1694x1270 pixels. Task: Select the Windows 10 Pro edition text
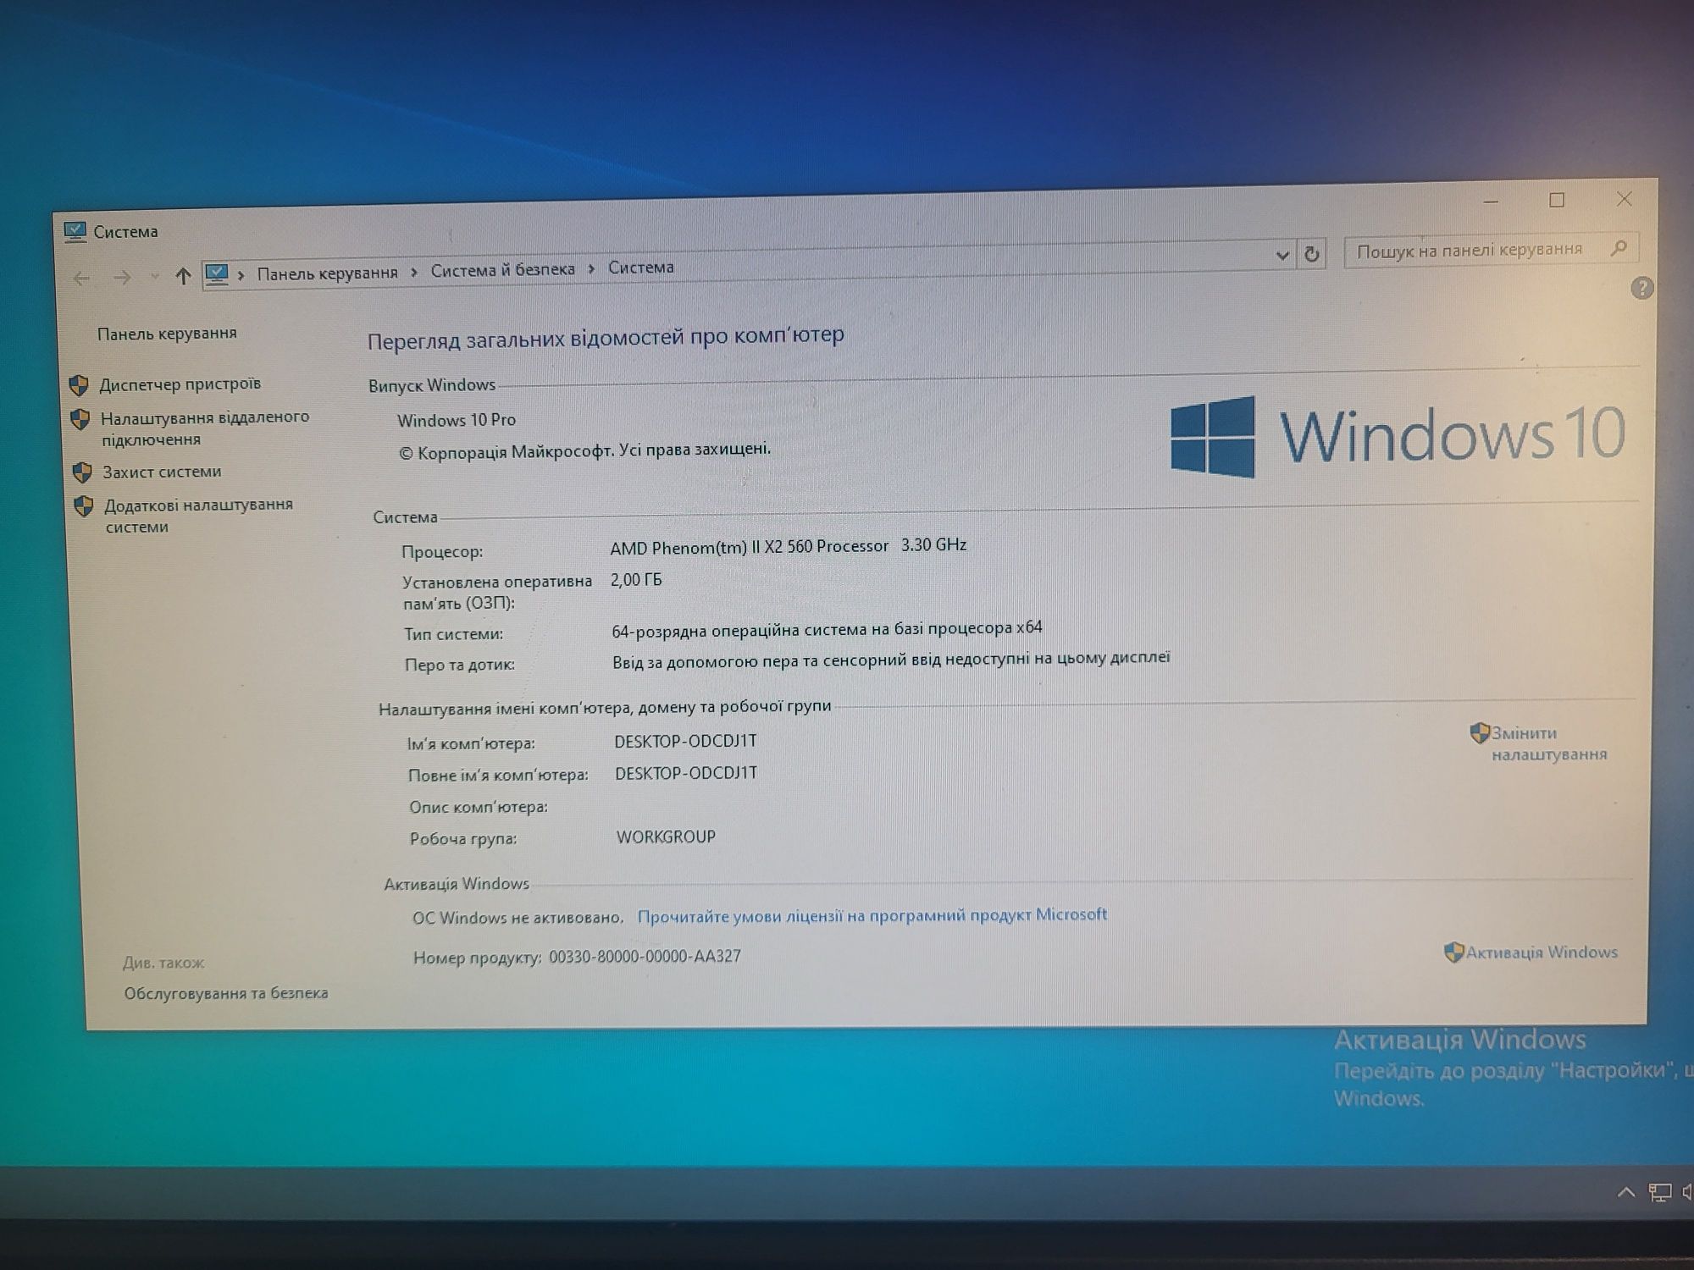click(457, 420)
